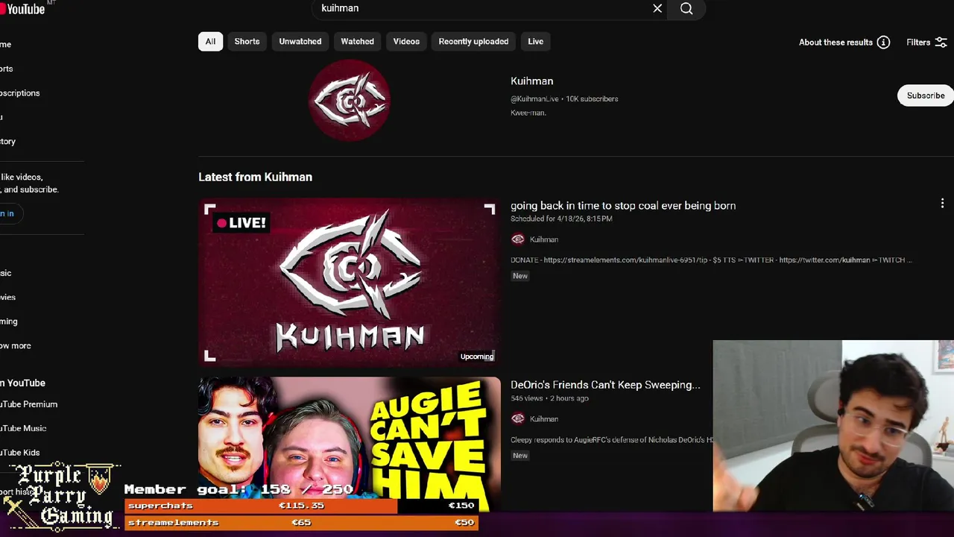Open three-dot menu for upcoming stream
Viewport: 954px width, 537px height.
pos(942,204)
